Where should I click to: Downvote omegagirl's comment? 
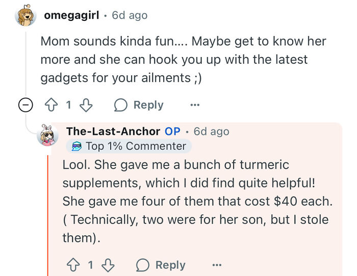click(86, 105)
